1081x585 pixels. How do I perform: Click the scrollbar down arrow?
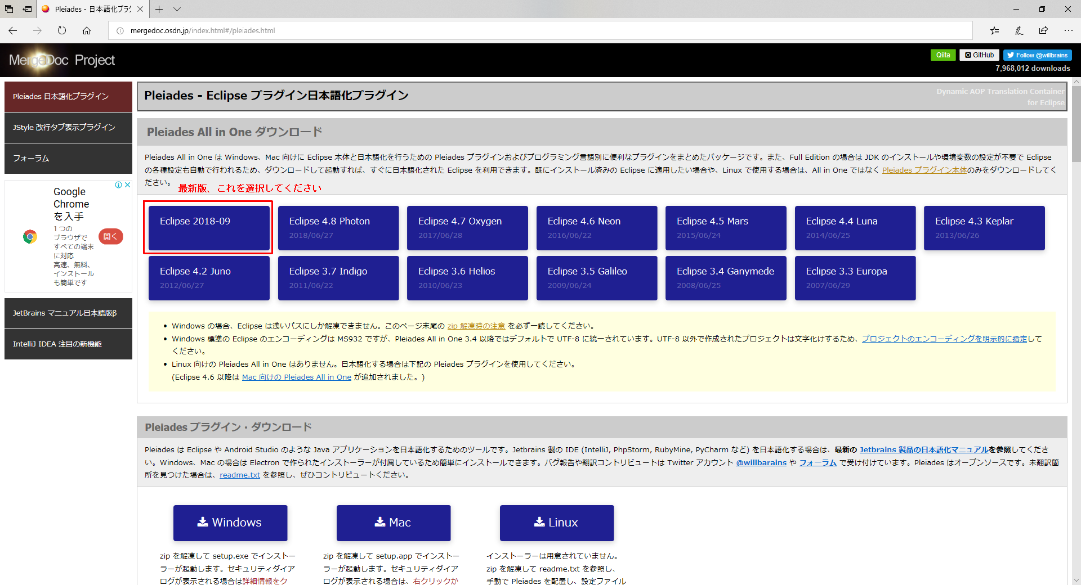click(1076, 580)
